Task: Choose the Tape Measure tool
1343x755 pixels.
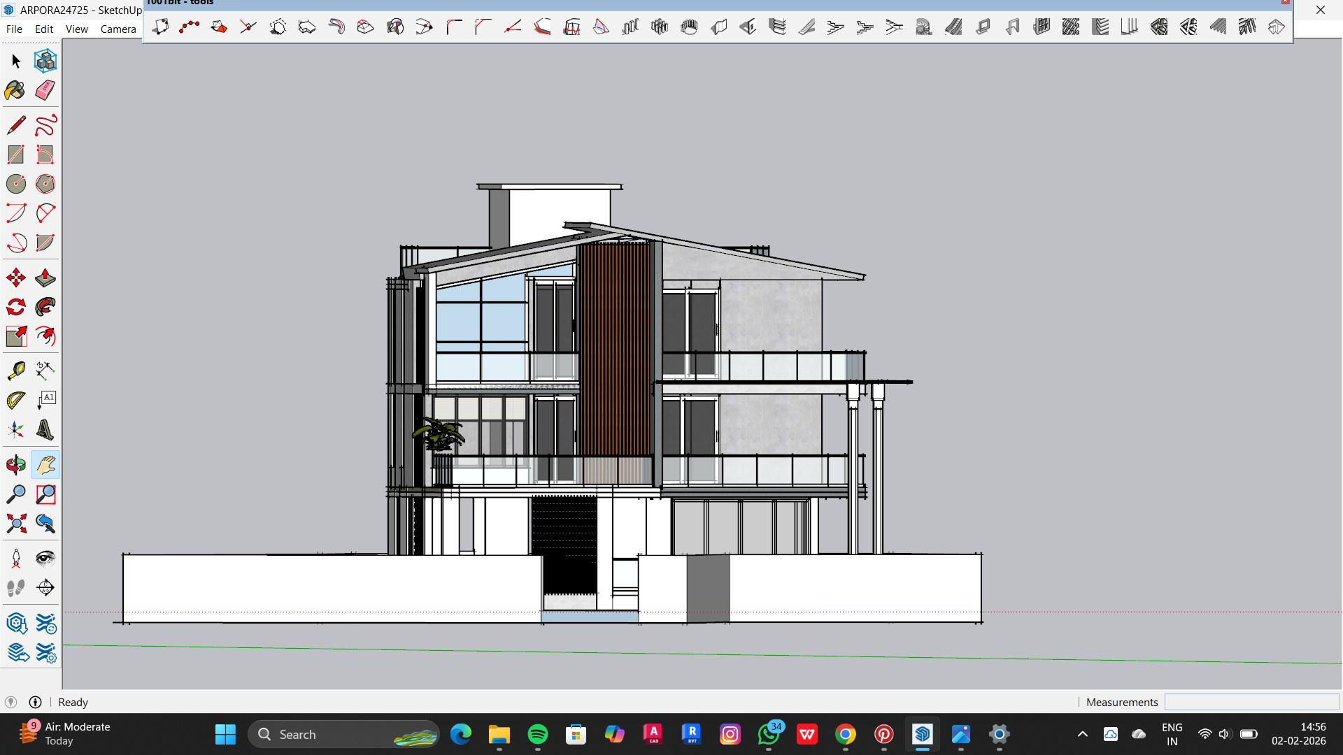Action: coord(15,370)
